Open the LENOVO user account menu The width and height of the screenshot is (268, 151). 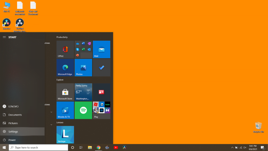click(x=22, y=106)
